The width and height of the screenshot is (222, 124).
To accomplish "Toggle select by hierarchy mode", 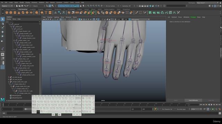I will point(47,6).
